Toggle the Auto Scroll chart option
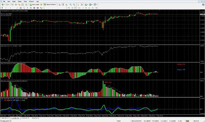This screenshot has height=122, width=205. [78, 5]
